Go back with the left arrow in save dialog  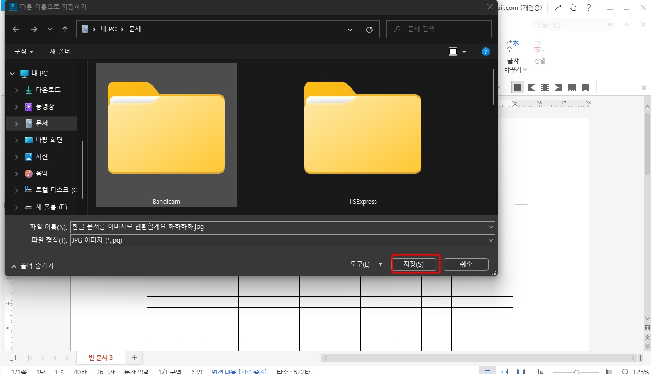click(16, 29)
